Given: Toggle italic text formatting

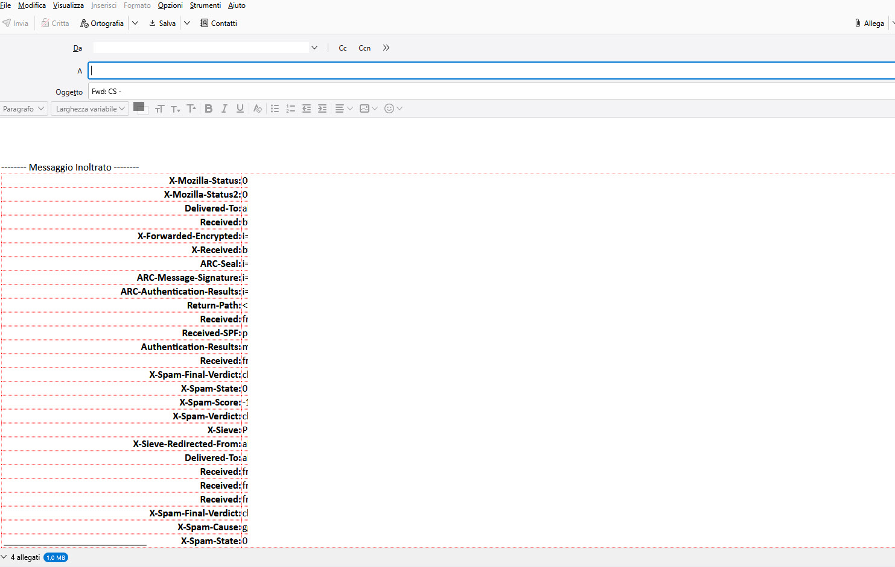Looking at the screenshot, I should coord(225,108).
